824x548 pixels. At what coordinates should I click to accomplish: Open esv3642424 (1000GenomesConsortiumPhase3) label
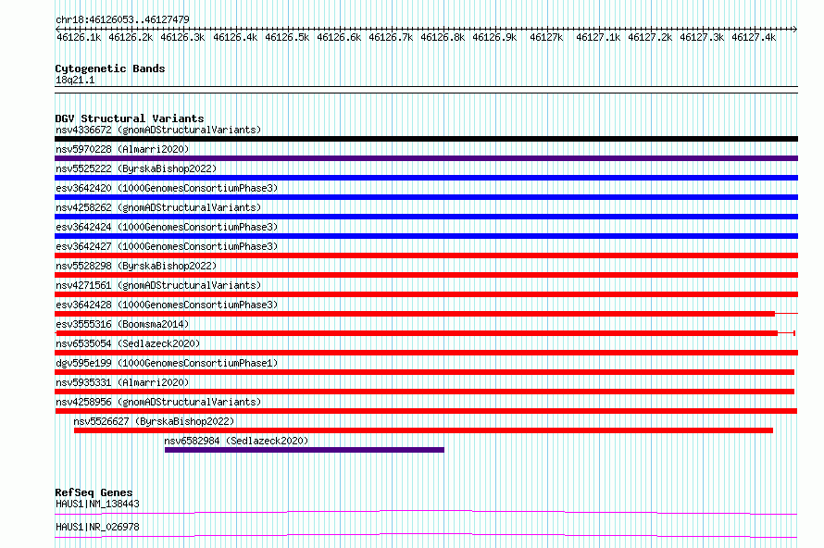coord(167,227)
